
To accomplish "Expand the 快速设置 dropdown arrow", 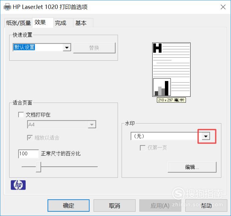I will pos(67,47).
